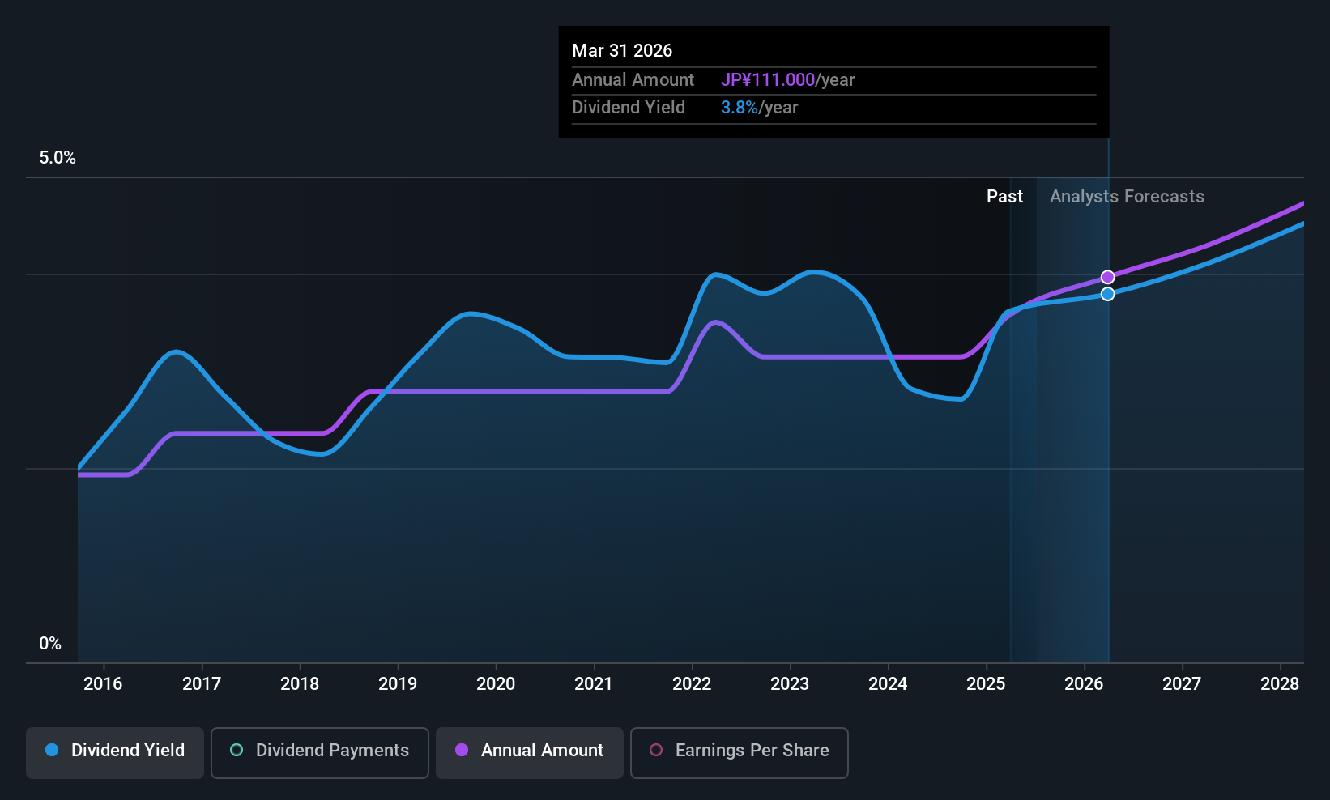
Task: Click the 2021 x-axis label
Action: pyautogui.click(x=594, y=684)
